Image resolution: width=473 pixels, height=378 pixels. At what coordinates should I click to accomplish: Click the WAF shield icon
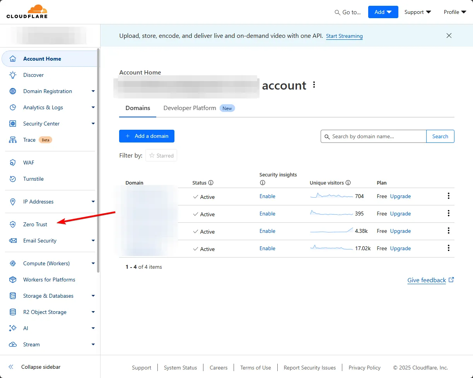(13, 163)
